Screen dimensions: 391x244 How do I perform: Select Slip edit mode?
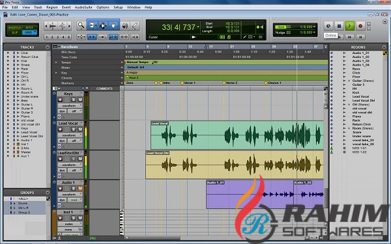tap(14, 33)
